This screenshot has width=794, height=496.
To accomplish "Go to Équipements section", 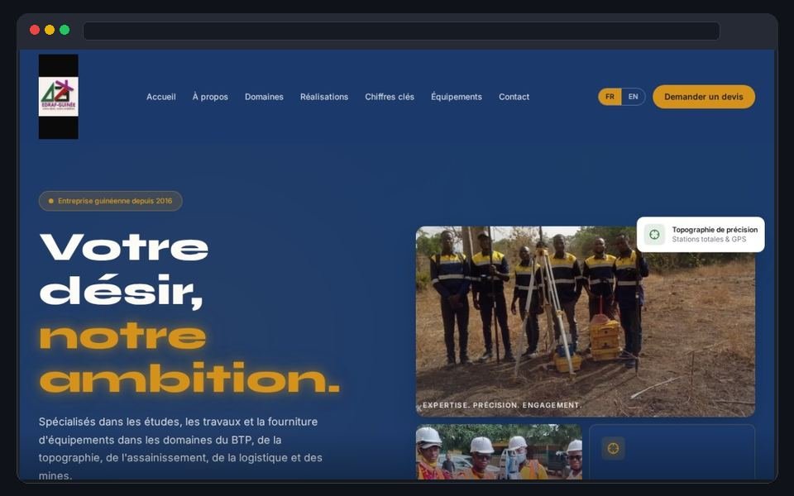I will [x=457, y=97].
